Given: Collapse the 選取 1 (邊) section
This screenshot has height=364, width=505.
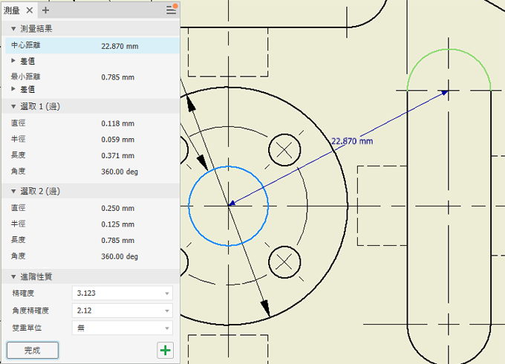Looking at the screenshot, I should 13,106.
